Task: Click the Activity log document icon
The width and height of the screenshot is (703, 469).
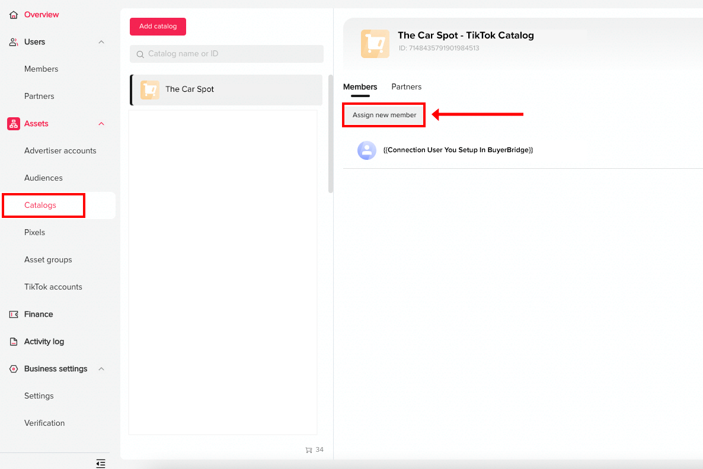Action: coord(14,342)
